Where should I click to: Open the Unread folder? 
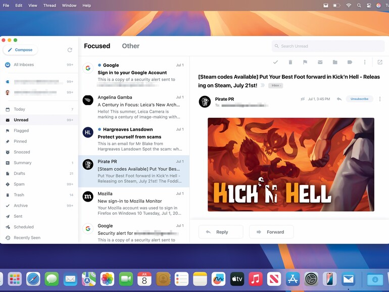click(x=39, y=120)
